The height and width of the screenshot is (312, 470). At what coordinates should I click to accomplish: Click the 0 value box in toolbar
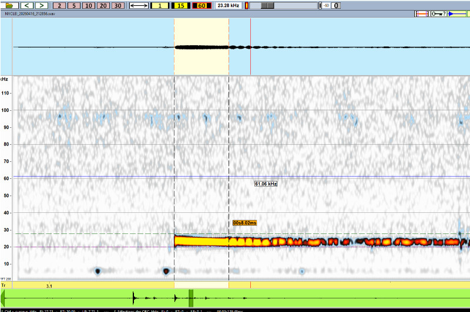[x=336, y=5]
